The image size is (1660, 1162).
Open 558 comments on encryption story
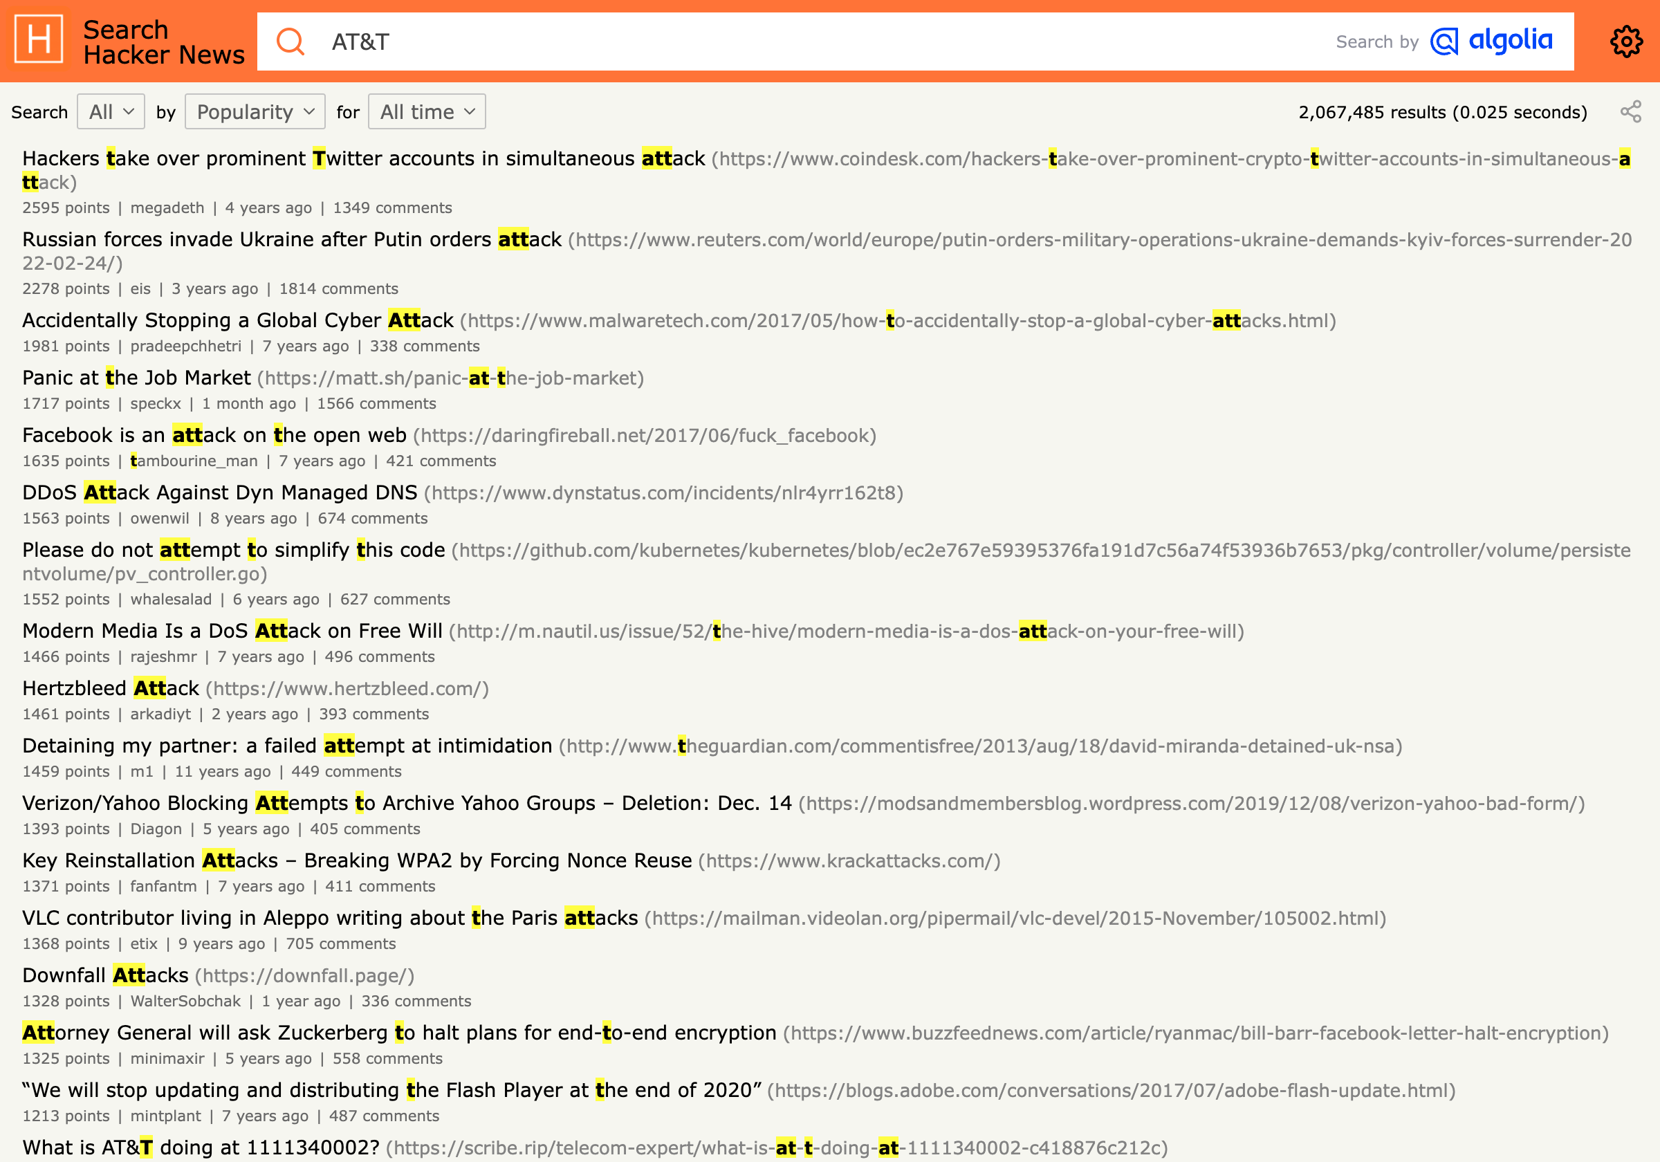point(387,1058)
